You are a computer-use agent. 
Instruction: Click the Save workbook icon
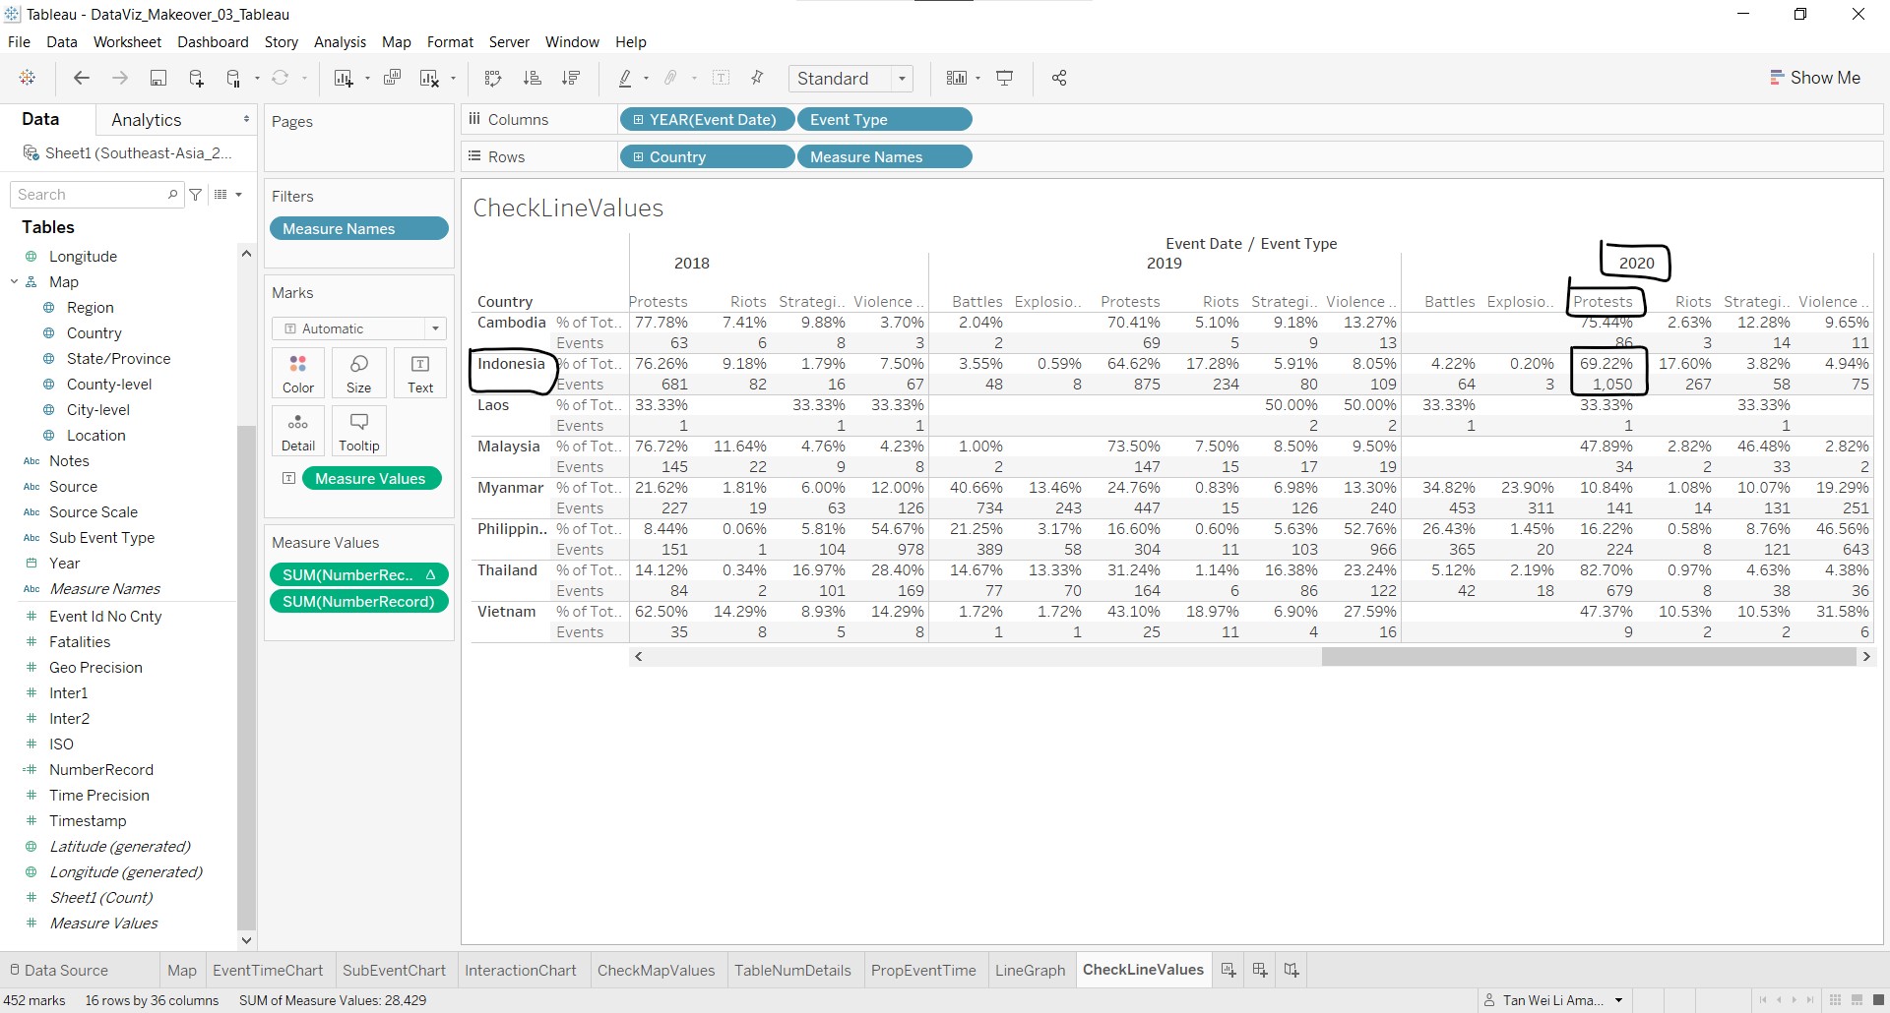pos(157,79)
